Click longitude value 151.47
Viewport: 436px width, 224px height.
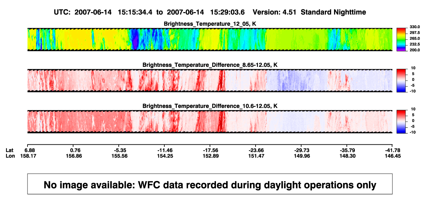pos(256,156)
